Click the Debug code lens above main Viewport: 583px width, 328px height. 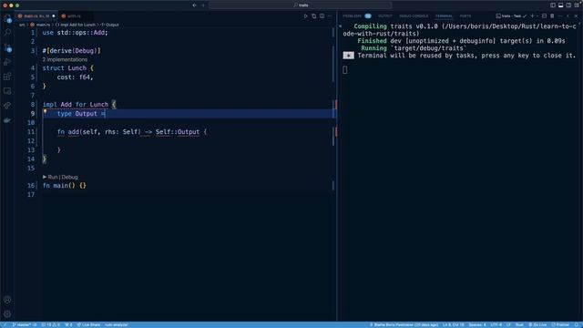pyautogui.click(x=69, y=177)
